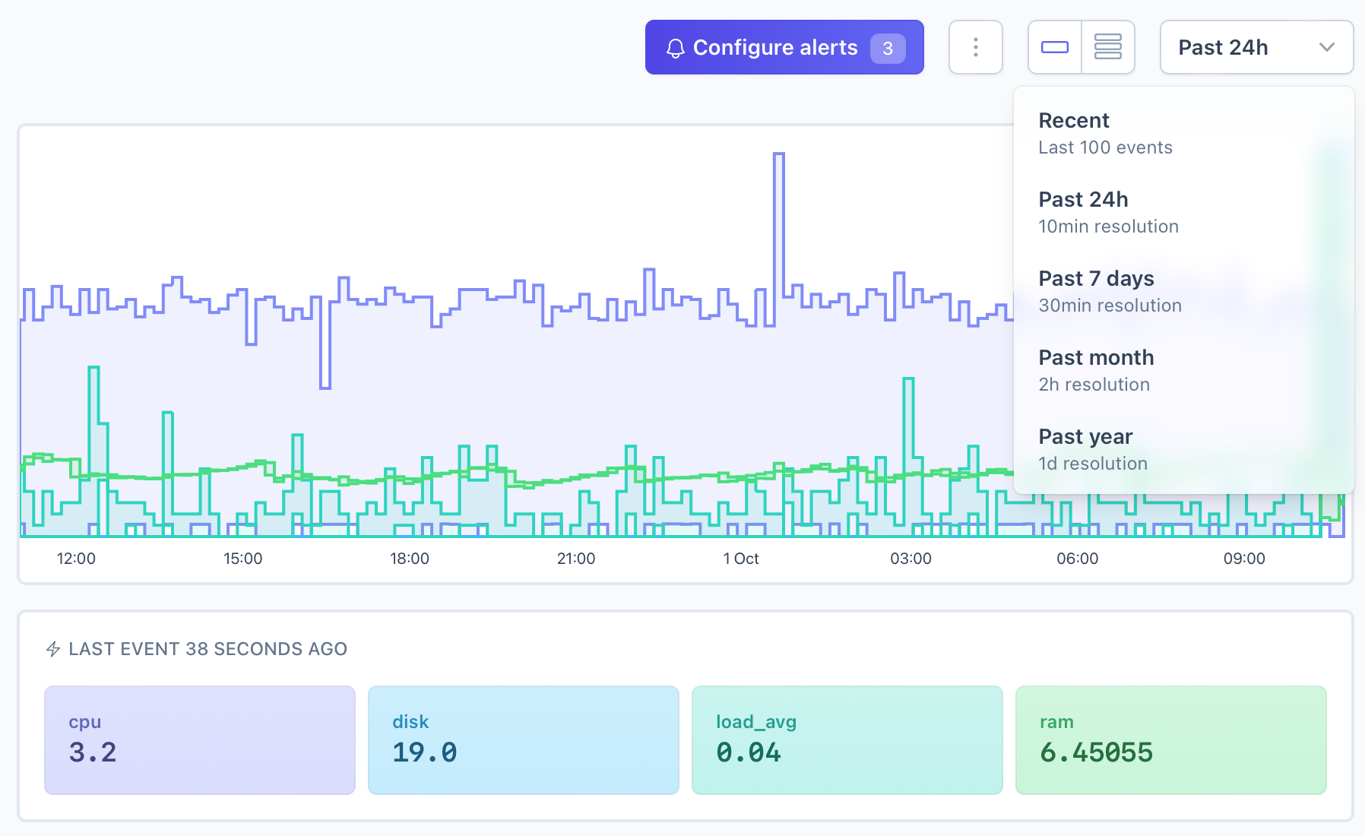Open the three-dot more options menu
This screenshot has width=1365, height=836.
tap(976, 47)
